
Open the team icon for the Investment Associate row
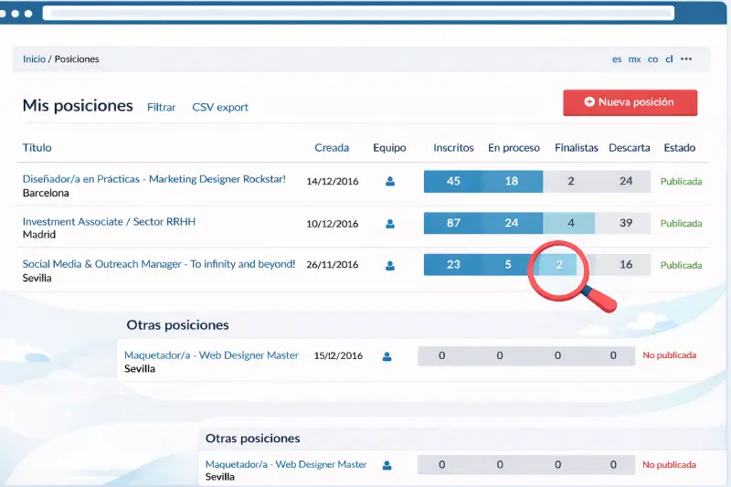pyautogui.click(x=390, y=224)
